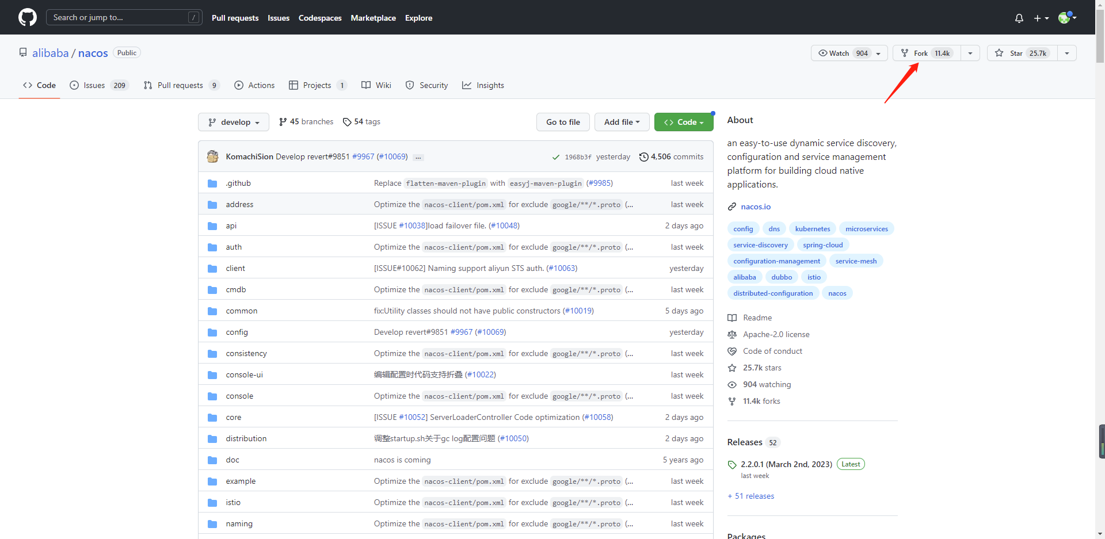Screen dimensions: 1105x539
Task: Open the Security tab
Action: tap(426, 85)
